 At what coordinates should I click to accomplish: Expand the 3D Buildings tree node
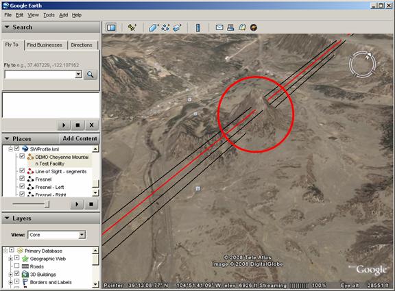[10, 274]
